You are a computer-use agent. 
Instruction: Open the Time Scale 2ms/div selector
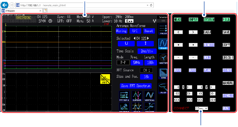(147, 51)
